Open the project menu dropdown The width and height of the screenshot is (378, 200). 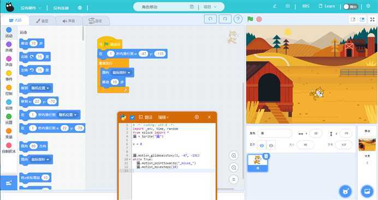pyautogui.click(x=210, y=7)
